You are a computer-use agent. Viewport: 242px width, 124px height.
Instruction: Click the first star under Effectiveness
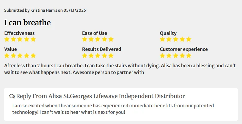pyautogui.click(x=7, y=39)
